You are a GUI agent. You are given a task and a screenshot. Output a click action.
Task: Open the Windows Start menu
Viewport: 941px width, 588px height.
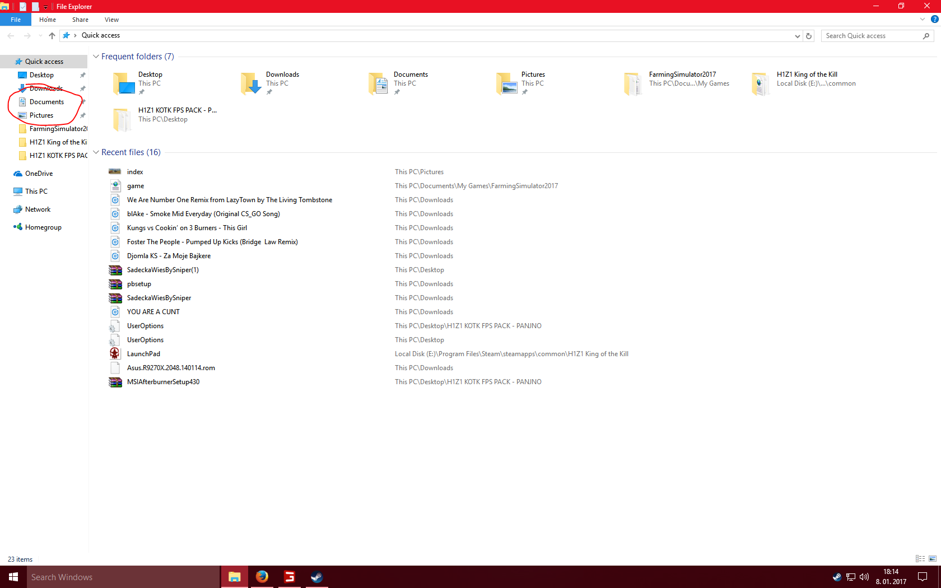(13, 577)
